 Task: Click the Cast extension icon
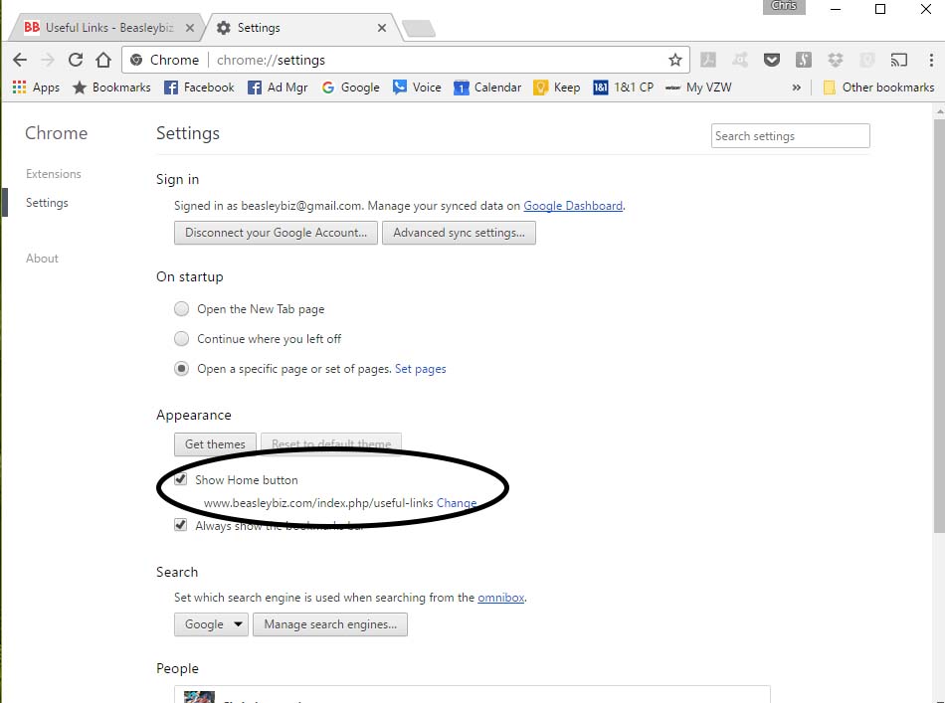point(899,60)
